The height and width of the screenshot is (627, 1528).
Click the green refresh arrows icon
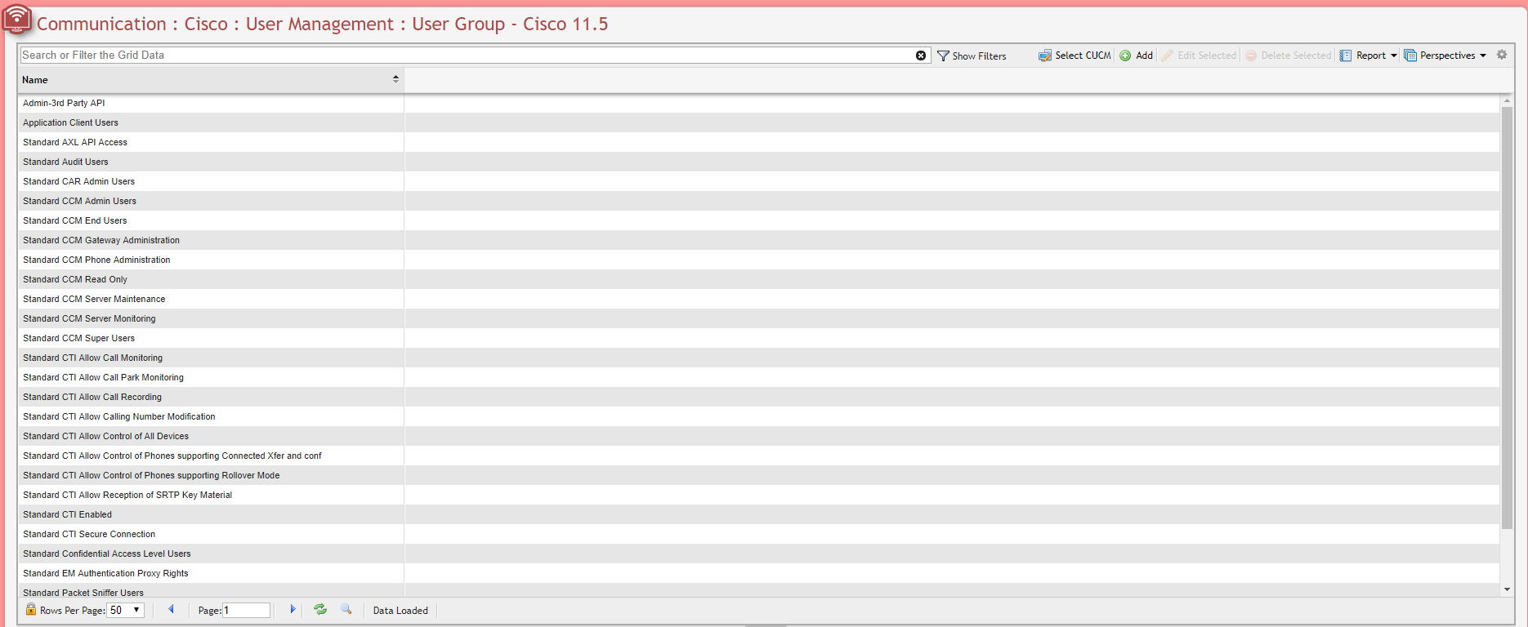[x=320, y=610]
